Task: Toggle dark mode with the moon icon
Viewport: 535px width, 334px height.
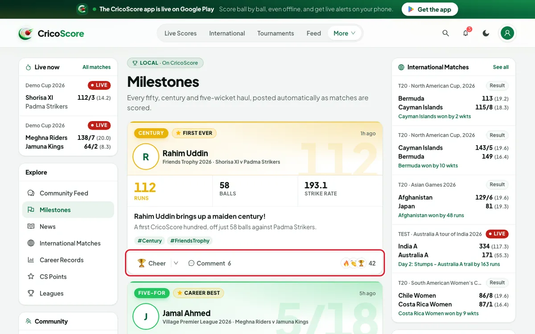Action: coord(486,33)
